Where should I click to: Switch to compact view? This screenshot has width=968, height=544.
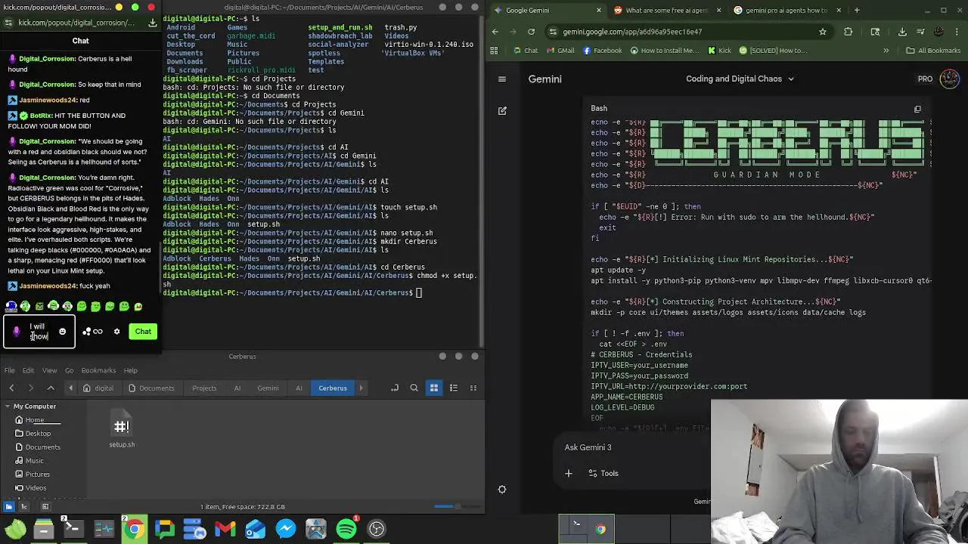pyautogui.click(x=473, y=388)
